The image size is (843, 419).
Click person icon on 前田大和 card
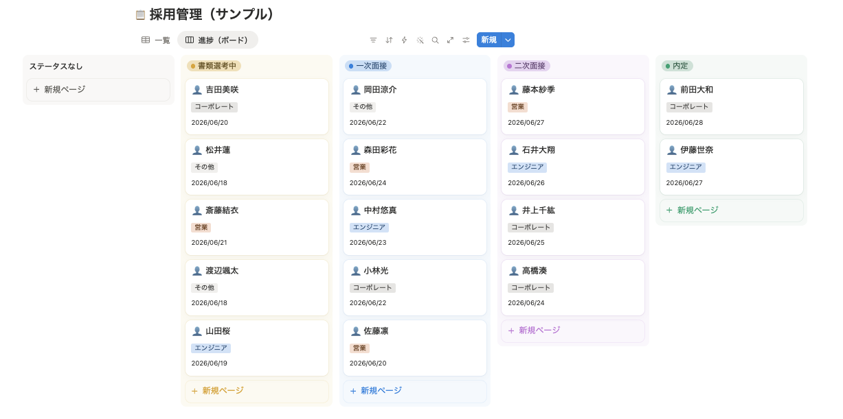pos(672,90)
